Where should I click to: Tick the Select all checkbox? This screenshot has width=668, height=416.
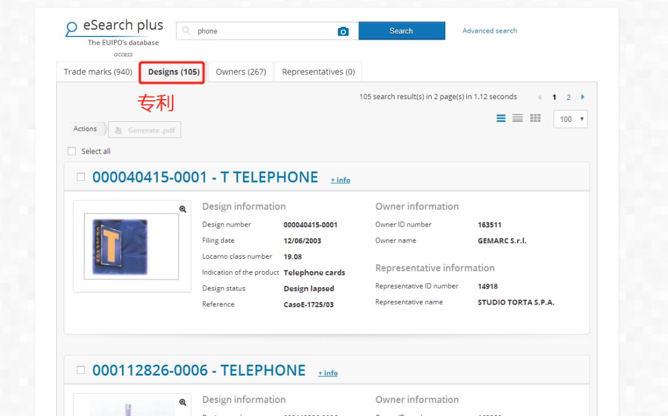(72, 151)
